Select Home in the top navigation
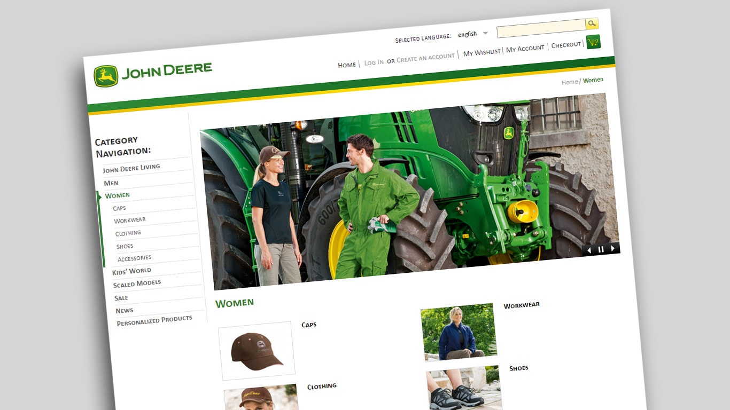Screen dimensions: 730x410 click(x=346, y=64)
